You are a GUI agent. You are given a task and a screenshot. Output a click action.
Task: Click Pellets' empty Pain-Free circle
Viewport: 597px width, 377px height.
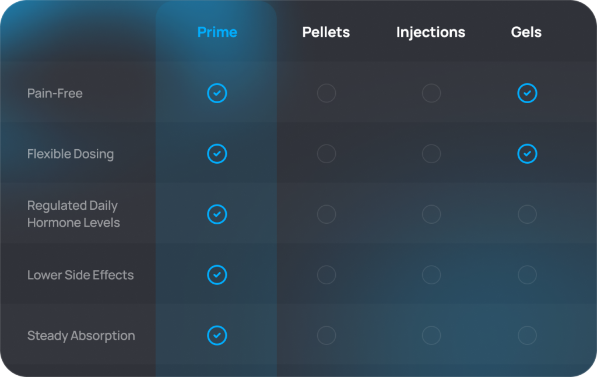pyautogui.click(x=326, y=93)
